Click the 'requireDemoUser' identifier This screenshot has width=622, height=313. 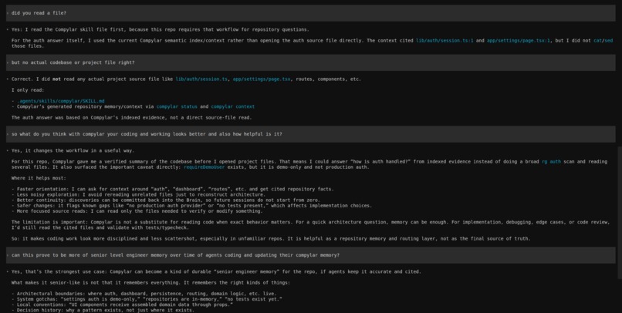tap(204, 167)
